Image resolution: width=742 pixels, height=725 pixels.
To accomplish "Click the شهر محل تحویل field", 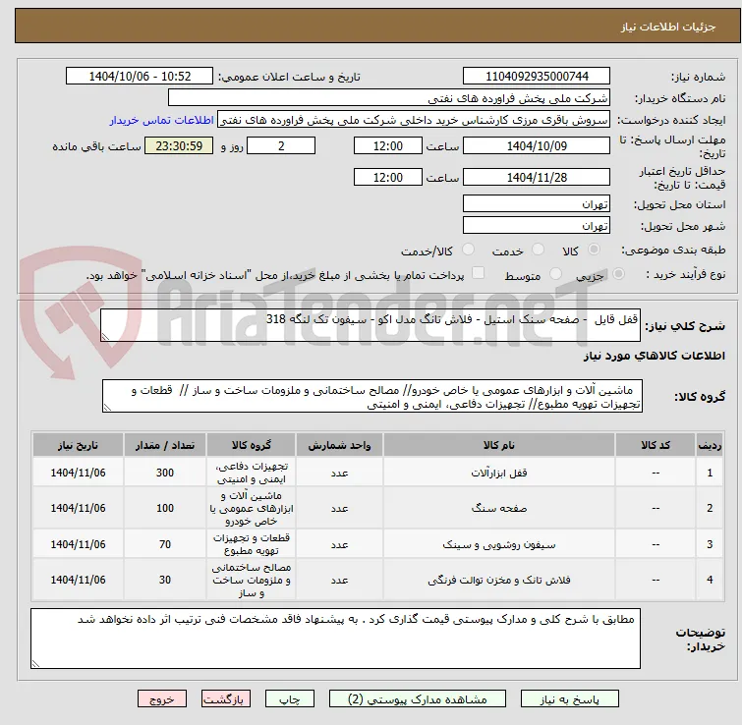I will 537,226.
